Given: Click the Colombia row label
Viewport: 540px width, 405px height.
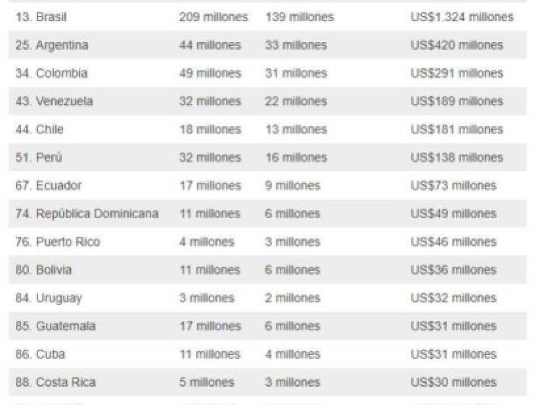Looking at the screenshot, I should [51, 73].
